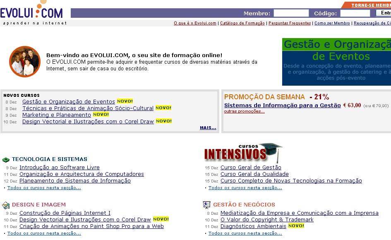
Task: Open Planeamento de Sistemas de Informação course
Action: point(75,181)
